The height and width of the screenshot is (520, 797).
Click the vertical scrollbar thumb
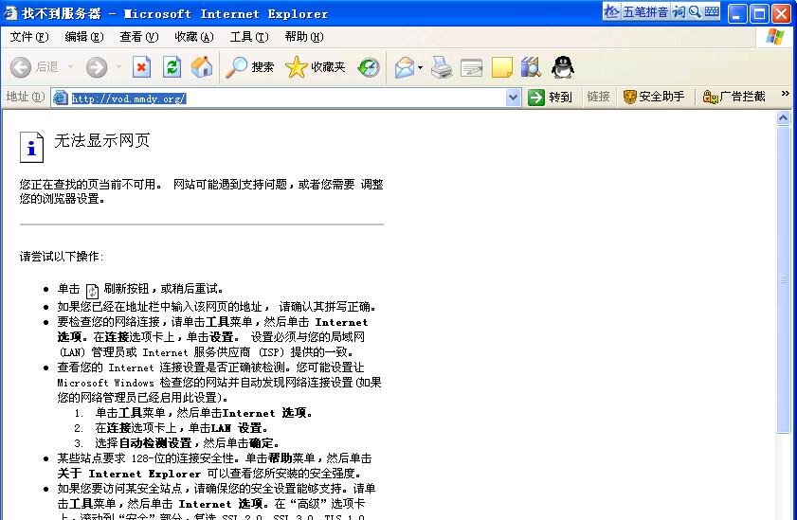pos(784,279)
